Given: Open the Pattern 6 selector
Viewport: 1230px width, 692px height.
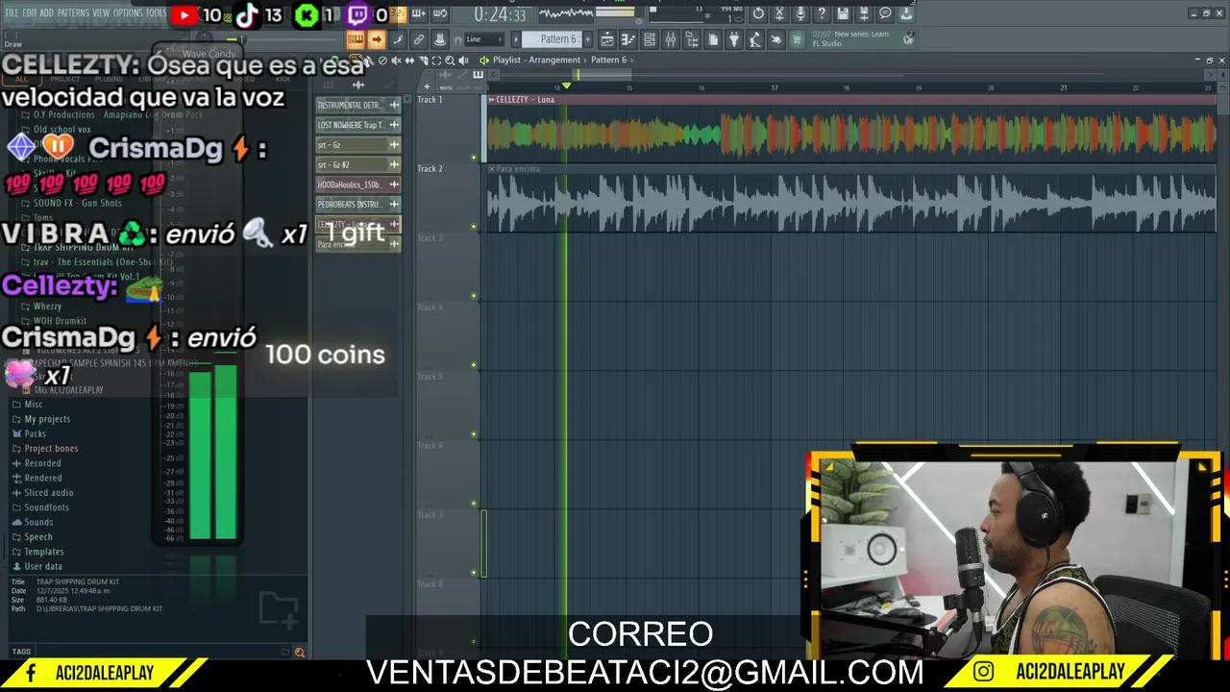Looking at the screenshot, I should tap(553, 39).
